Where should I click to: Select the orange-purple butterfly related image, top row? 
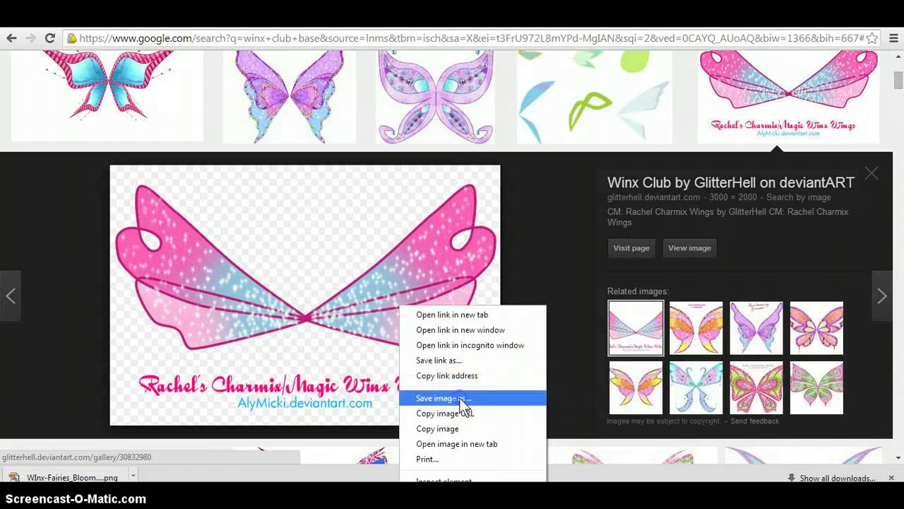click(x=816, y=328)
